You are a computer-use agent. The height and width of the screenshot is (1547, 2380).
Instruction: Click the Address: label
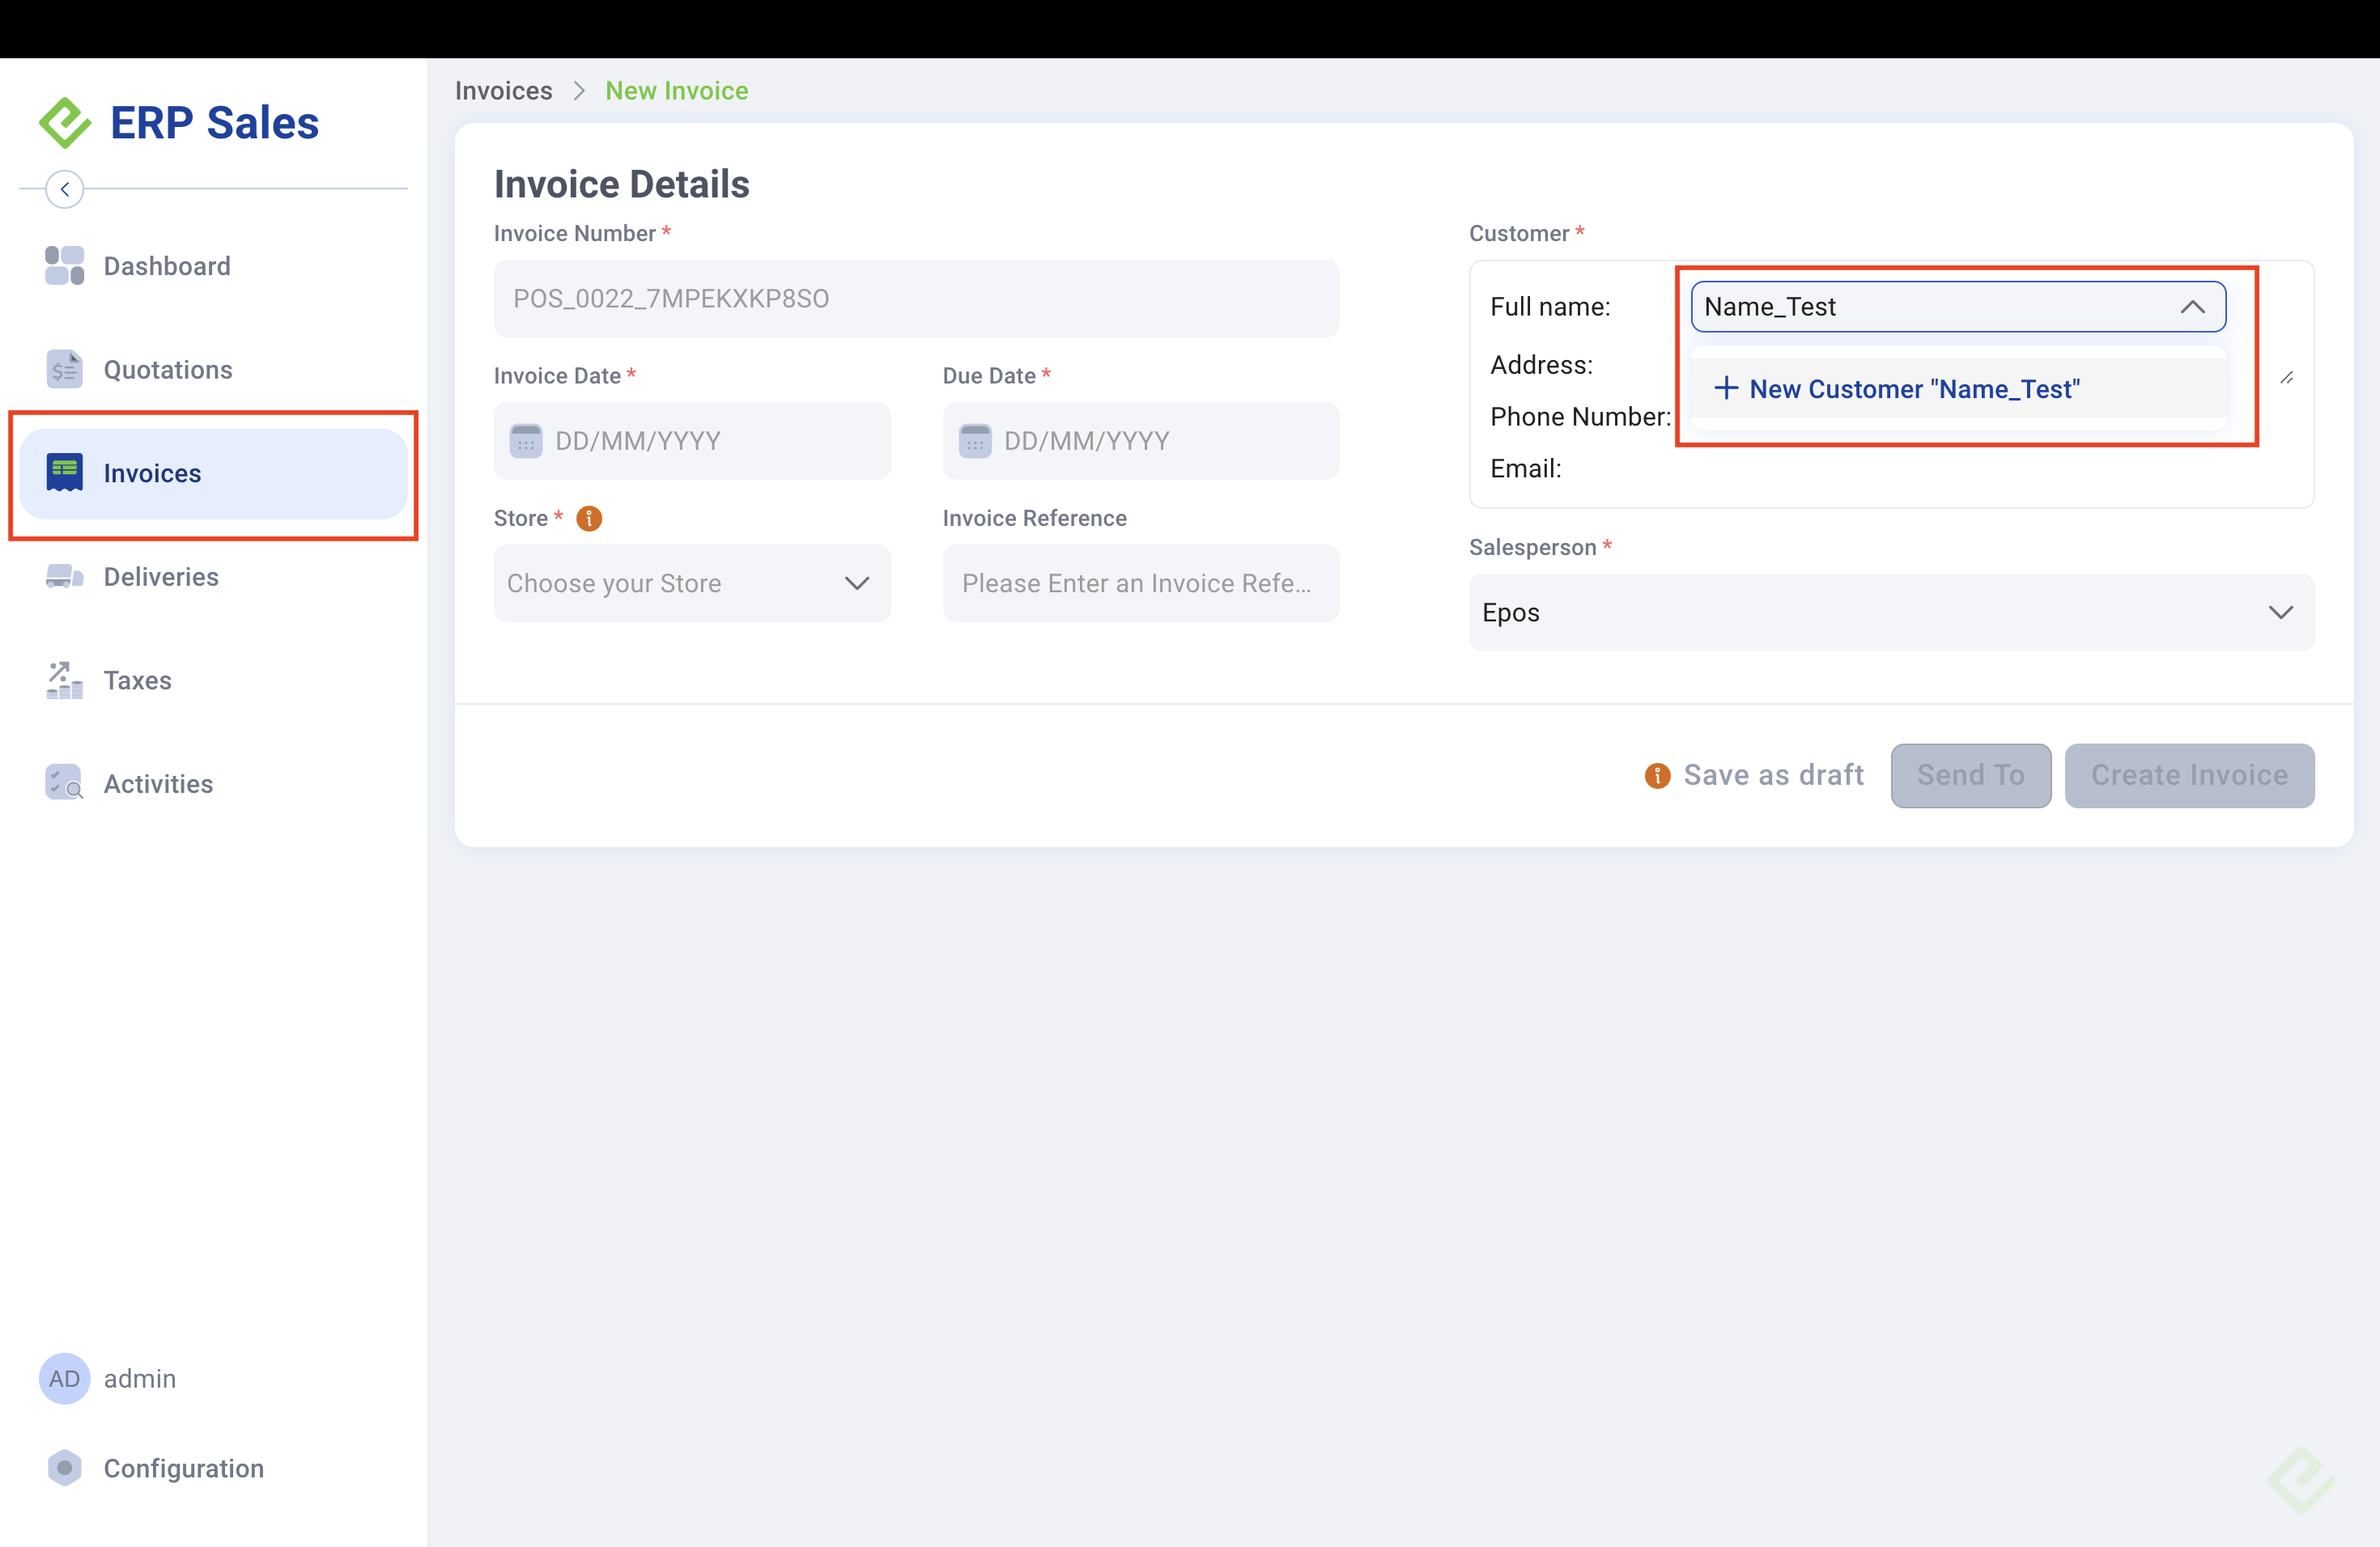[1541, 365]
